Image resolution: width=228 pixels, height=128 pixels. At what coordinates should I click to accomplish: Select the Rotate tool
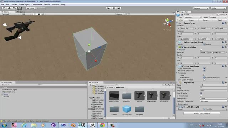14,8
